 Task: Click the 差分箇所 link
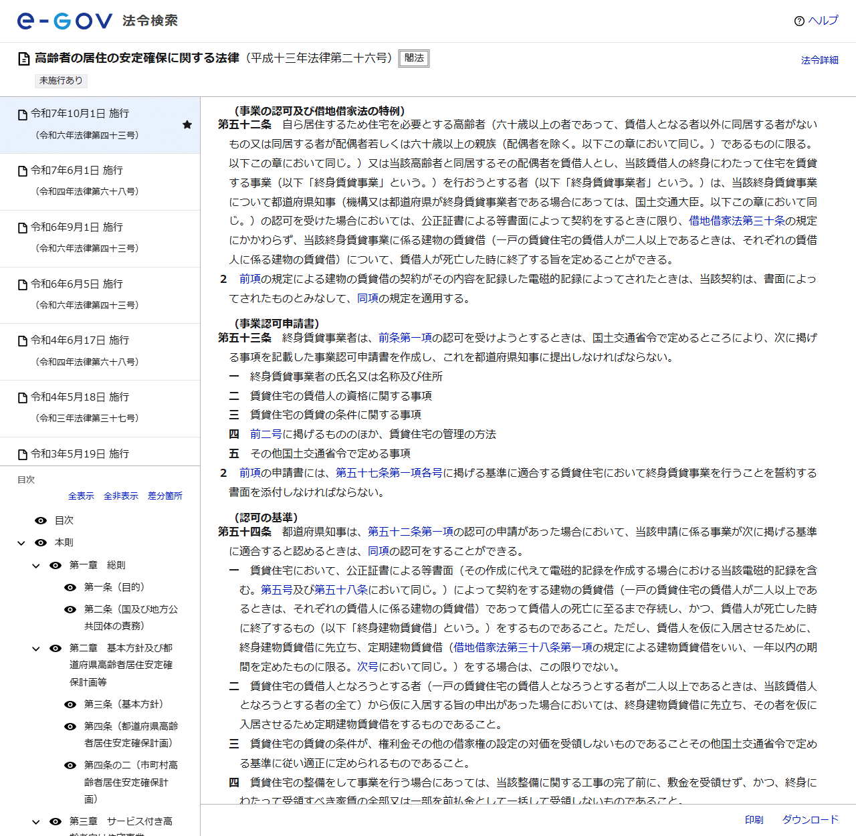(x=165, y=496)
